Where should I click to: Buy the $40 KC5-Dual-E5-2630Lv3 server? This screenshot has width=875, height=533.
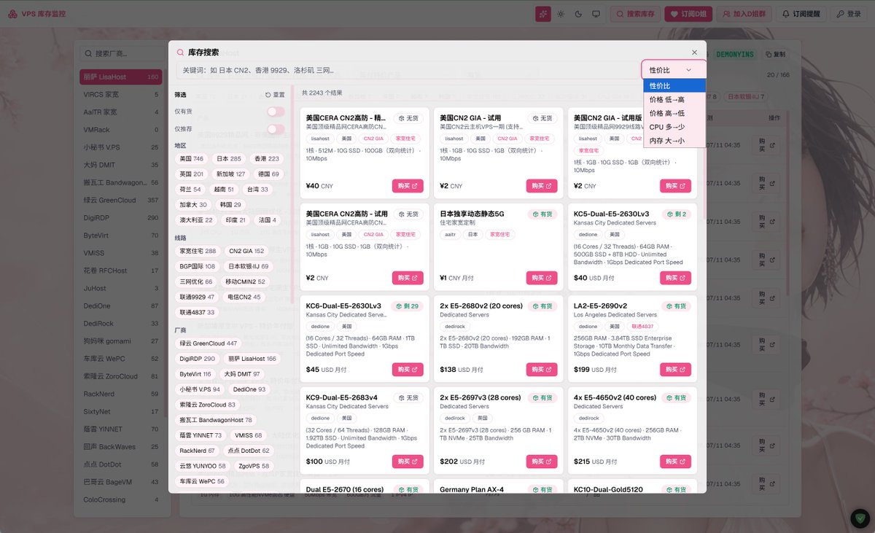pos(676,278)
